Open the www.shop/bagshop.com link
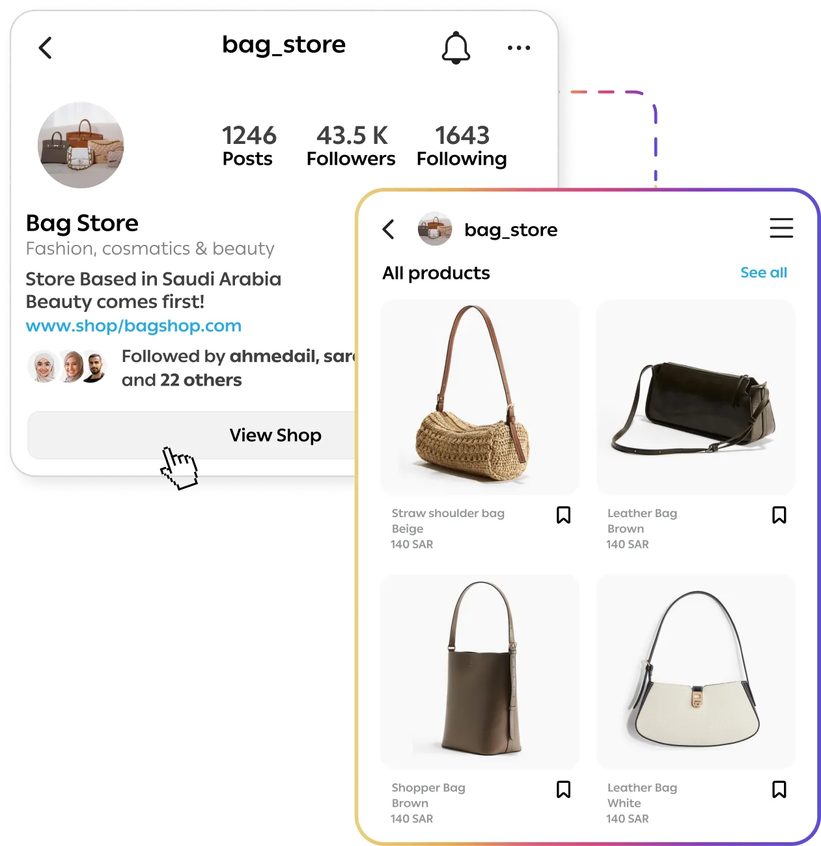The width and height of the screenshot is (821, 846). (133, 326)
